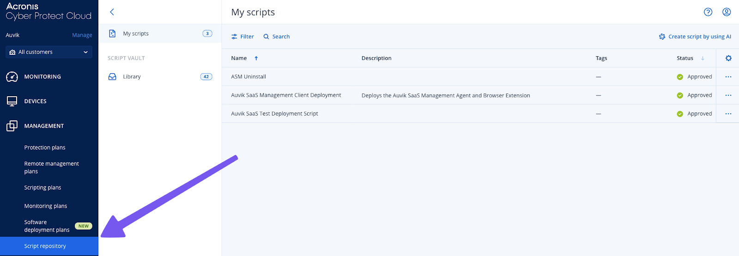The width and height of the screenshot is (739, 256).
Task: Select the My scripts tab item
Action: (160, 34)
